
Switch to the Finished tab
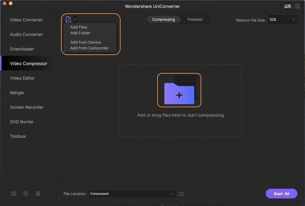pyautogui.click(x=195, y=20)
